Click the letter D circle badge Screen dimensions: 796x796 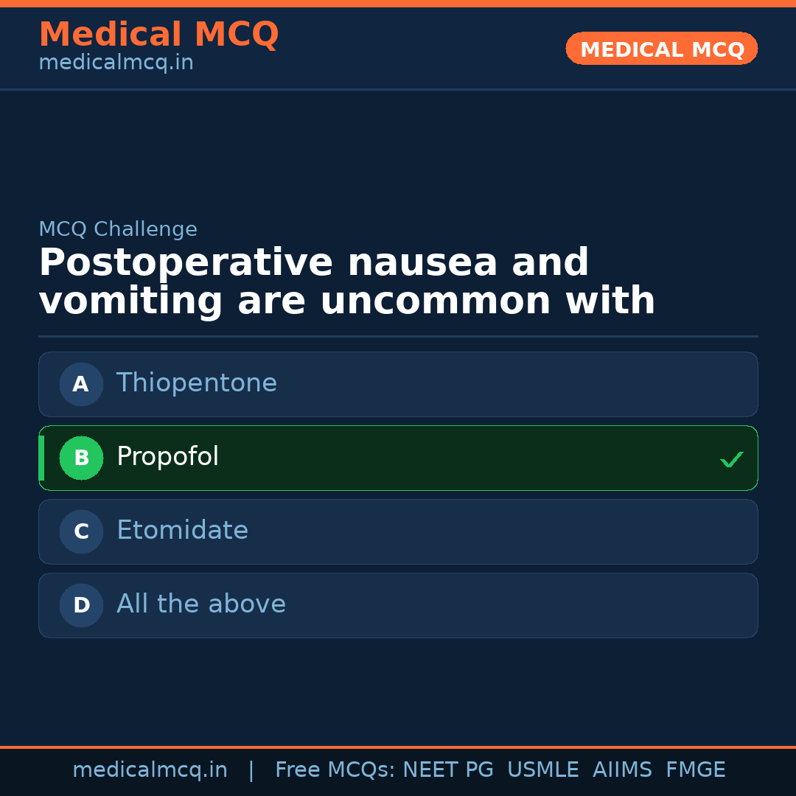coord(81,605)
